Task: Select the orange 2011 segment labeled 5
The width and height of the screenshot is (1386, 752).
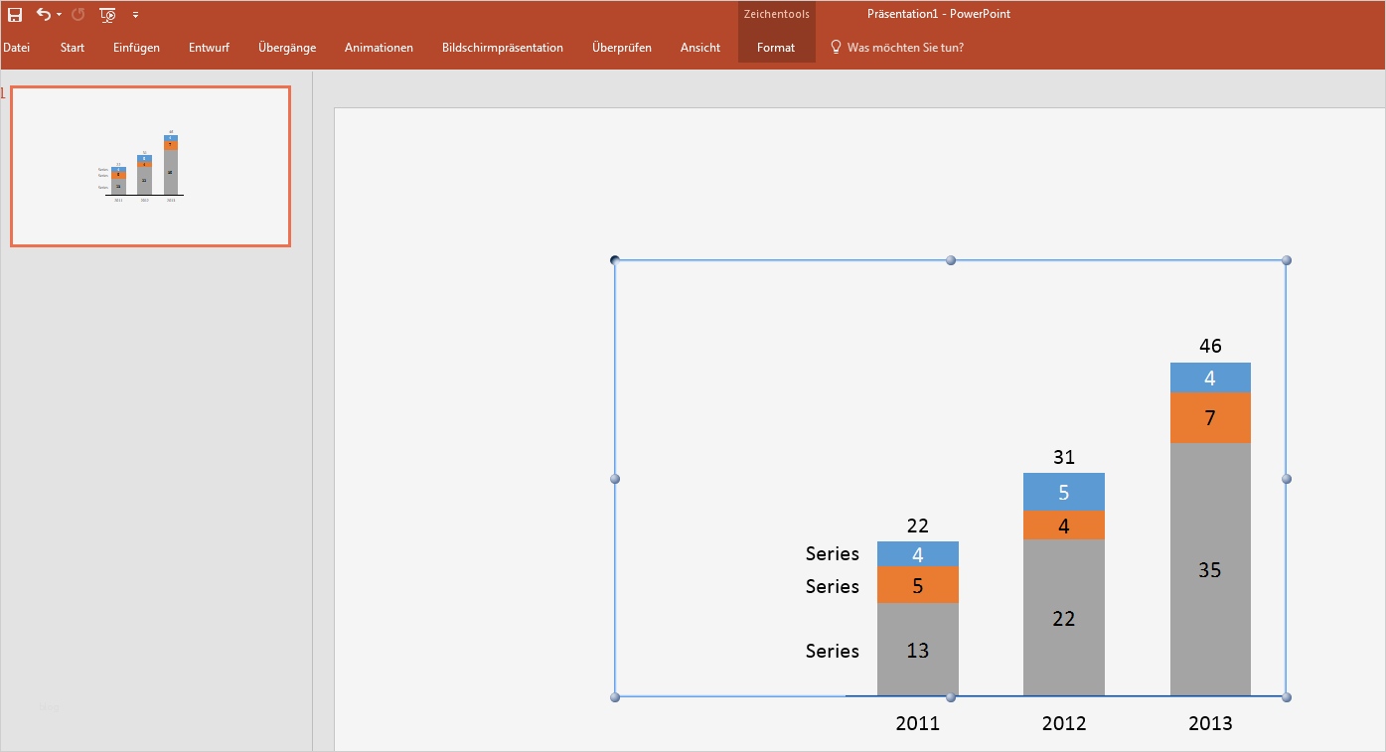Action: coord(918,585)
